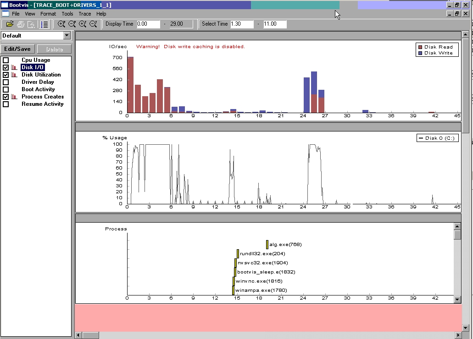
Task: Select the Boot Activity list item
Action: click(38, 89)
